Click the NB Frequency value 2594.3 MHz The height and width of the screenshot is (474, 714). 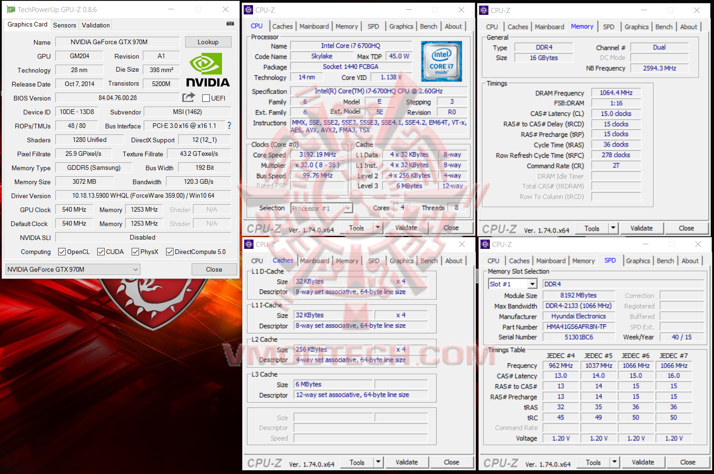tap(659, 68)
